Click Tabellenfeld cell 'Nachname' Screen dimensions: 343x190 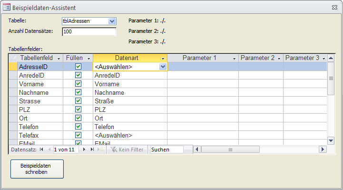[x=40, y=92]
